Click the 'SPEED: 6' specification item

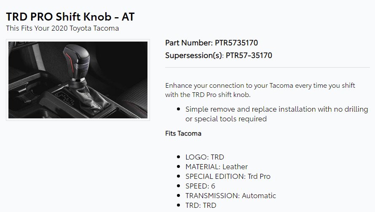(200, 186)
